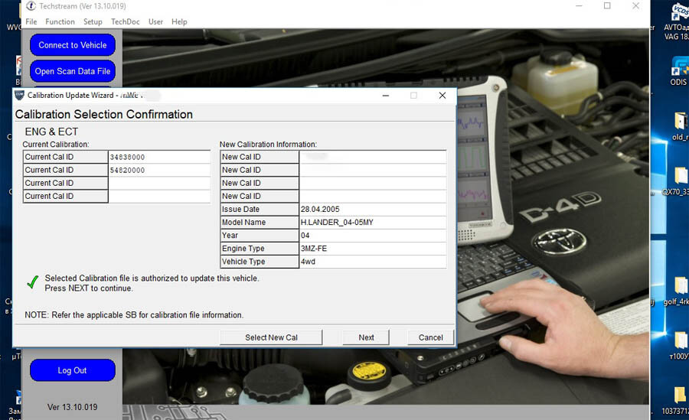This screenshot has height=420, width=689.
Task: Click the Open Scan Data File button
Action: coord(73,71)
